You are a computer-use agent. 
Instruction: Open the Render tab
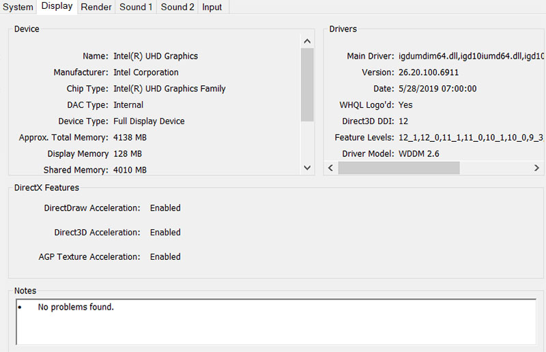tap(96, 7)
